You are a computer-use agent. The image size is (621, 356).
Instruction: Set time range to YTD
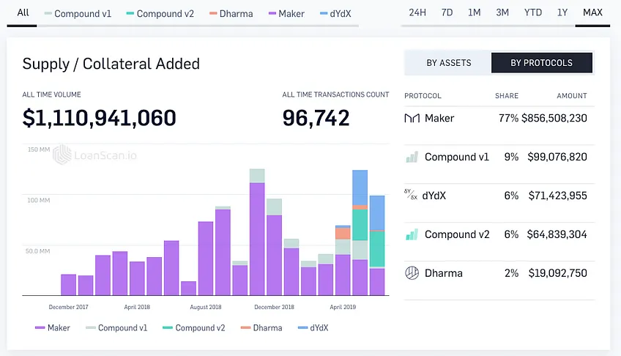coord(532,12)
